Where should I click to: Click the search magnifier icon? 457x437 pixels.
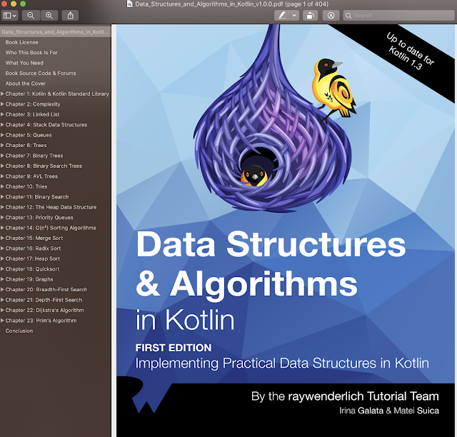tap(348, 16)
